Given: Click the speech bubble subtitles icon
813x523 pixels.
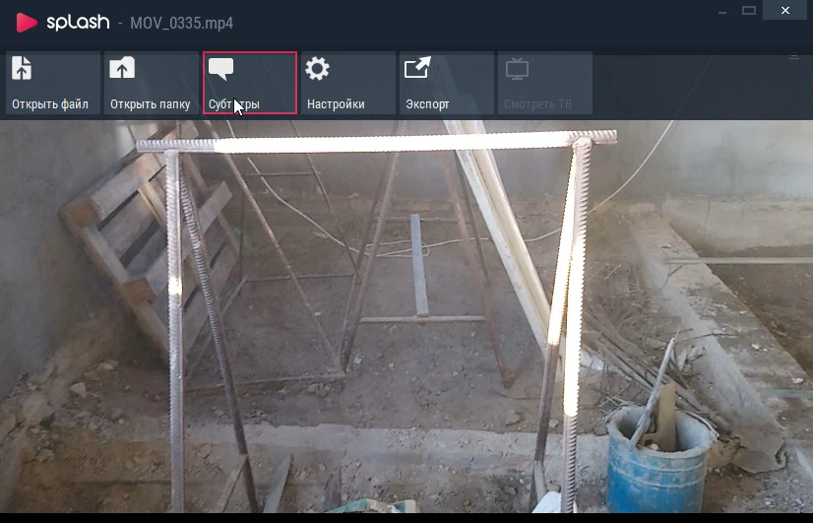Looking at the screenshot, I should pyautogui.click(x=220, y=69).
